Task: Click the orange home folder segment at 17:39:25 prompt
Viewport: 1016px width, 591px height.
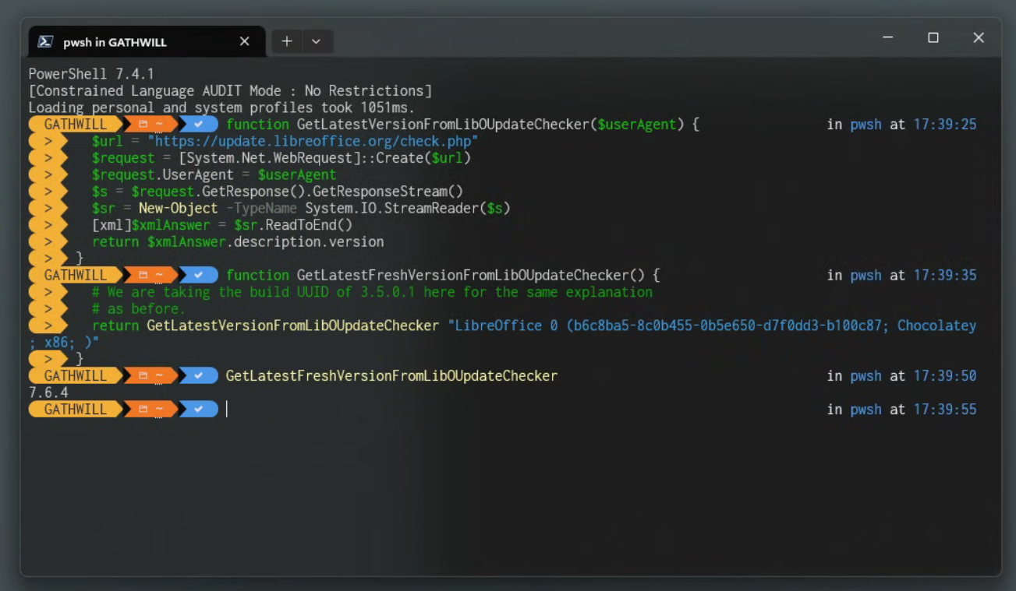Action: point(150,125)
